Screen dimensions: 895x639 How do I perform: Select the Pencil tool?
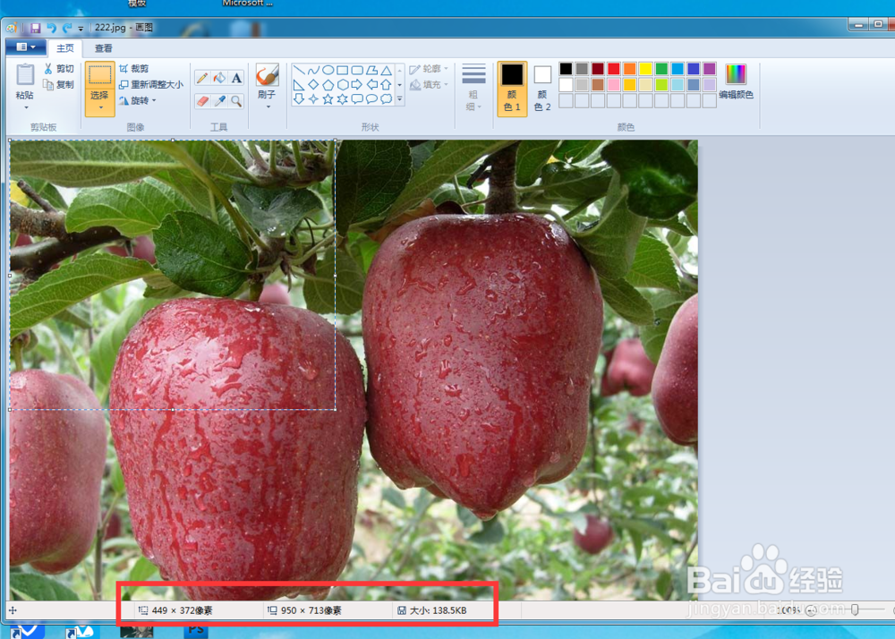[x=202, y=78]
